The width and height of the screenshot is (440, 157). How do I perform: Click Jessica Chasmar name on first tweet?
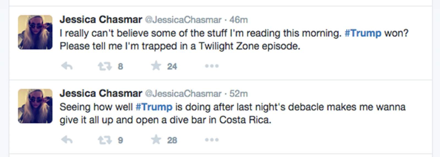coord(101,19)
